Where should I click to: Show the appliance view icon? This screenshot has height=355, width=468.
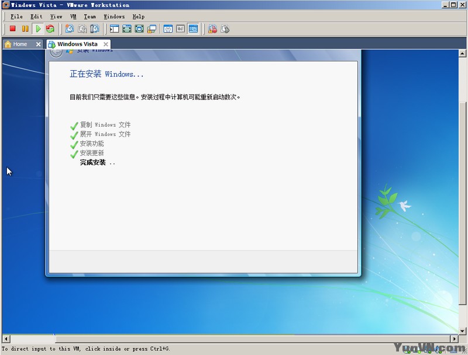(x=180, y=29)
